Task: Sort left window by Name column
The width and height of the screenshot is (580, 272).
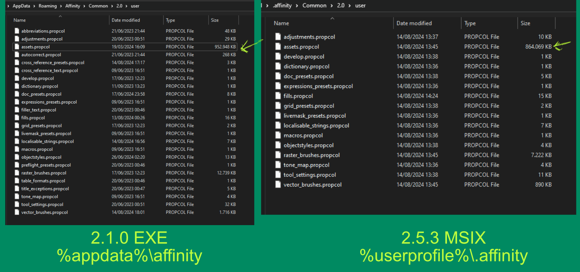Action: point(20,20)
